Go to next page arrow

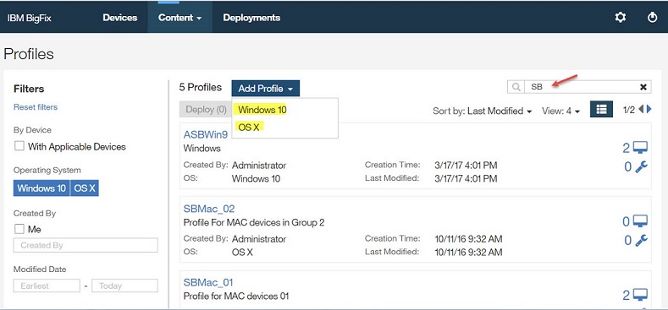pos(649,109)
